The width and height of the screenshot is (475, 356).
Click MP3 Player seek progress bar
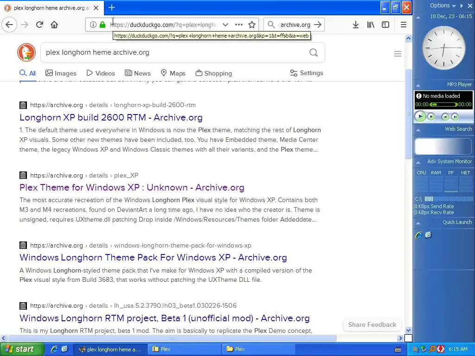443,104
